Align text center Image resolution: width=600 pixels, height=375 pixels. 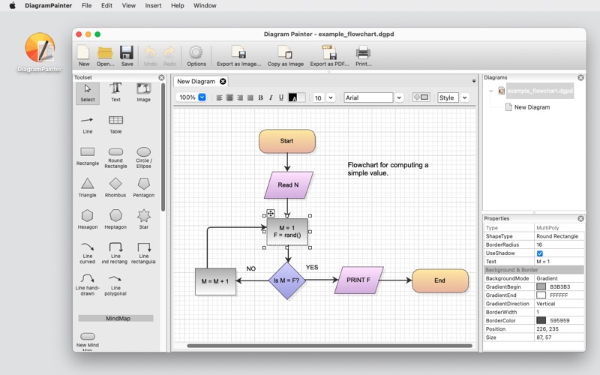pos(229,97)
